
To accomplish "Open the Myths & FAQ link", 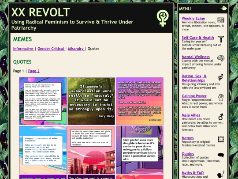I will 193,173.
